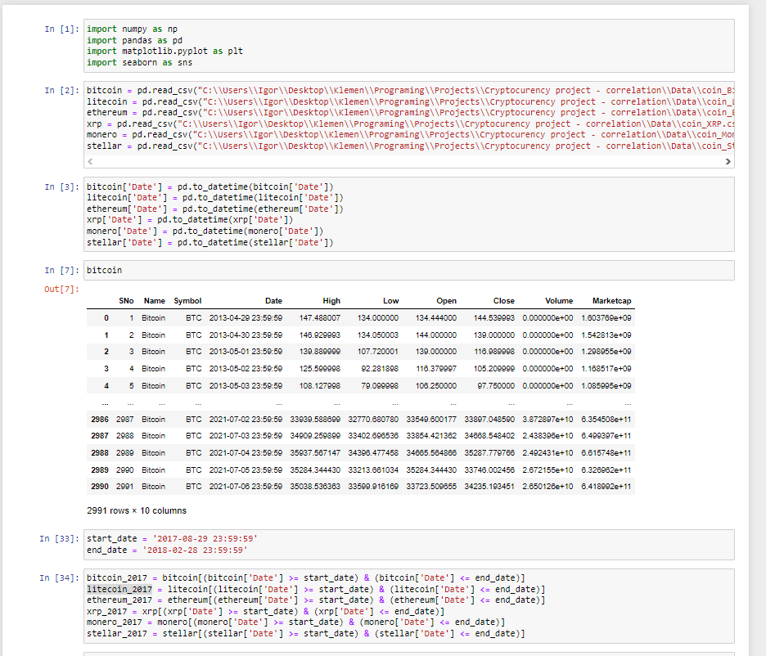Viewport: 766px width, 656px height.
Task: Click the 2991 rows × 10 columns summary
Action: pyautogui.click(x=136, y=510)
